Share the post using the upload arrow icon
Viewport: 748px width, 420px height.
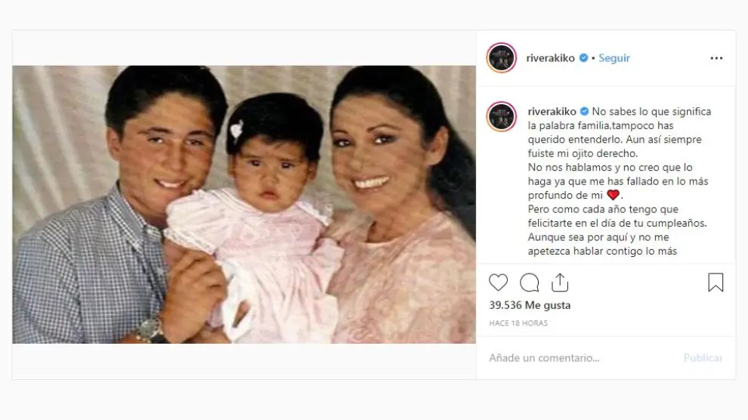[560, 283]
